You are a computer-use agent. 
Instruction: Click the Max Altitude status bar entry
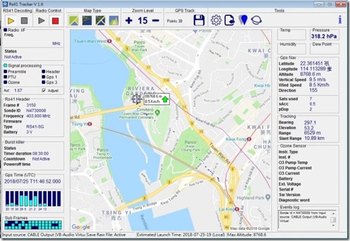[246, 235]
